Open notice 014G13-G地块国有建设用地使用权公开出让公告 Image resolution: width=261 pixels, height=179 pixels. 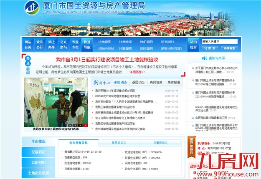pyautogui.click(x=216, y=109)
